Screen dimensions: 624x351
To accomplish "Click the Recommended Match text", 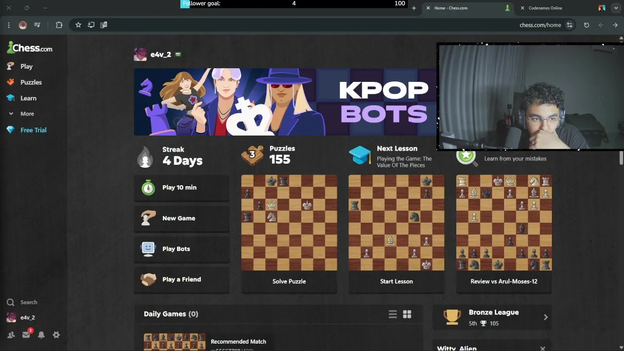I will click(x=238, y=342).
